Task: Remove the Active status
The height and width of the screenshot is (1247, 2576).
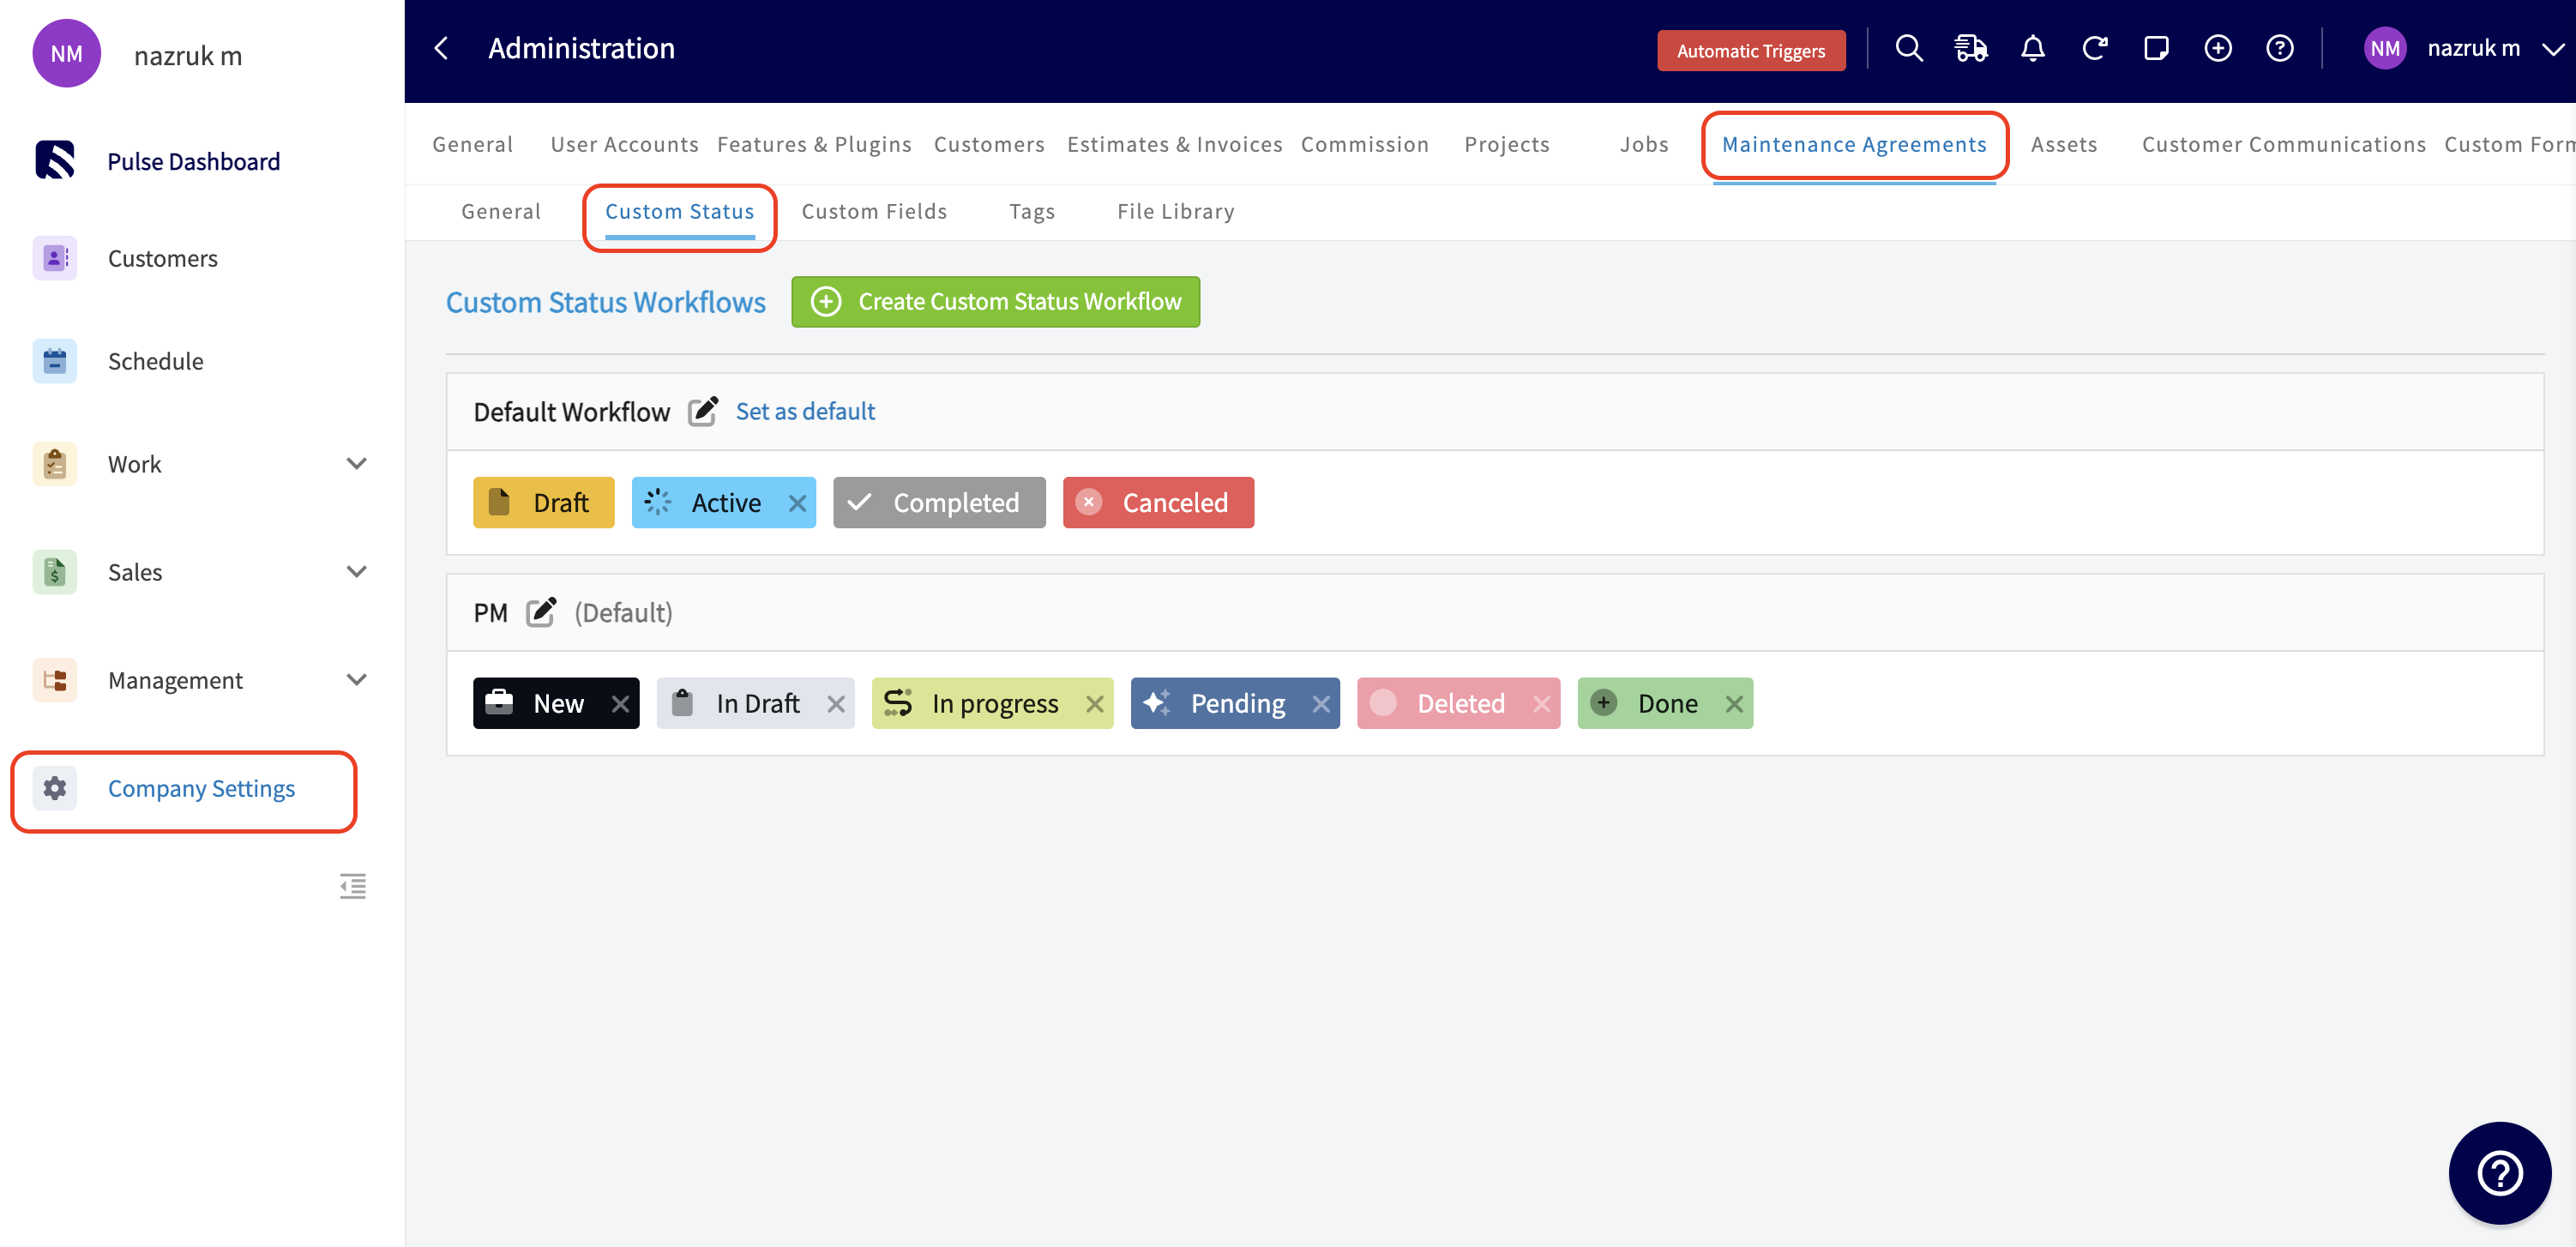Action: pos(797,503)
